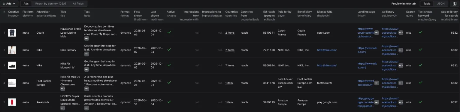The image size is (460, 112).
Task: Expand the courir.com landing page URL
Action: [376, 32]
